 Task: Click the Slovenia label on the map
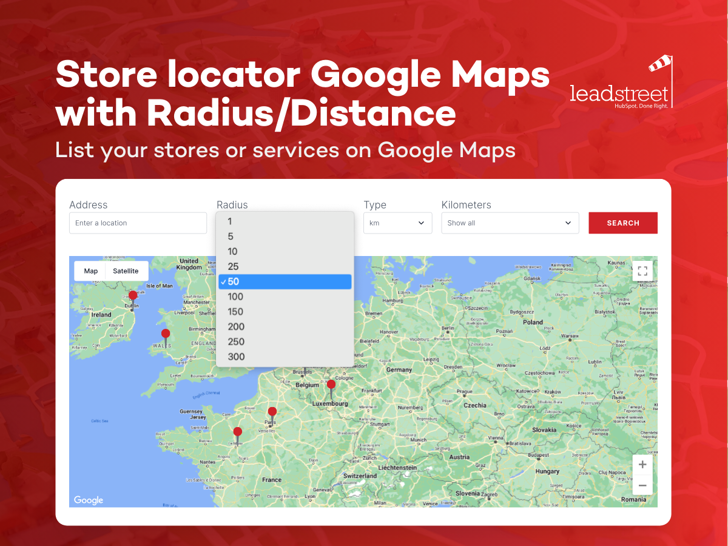(x=468, y=493)
